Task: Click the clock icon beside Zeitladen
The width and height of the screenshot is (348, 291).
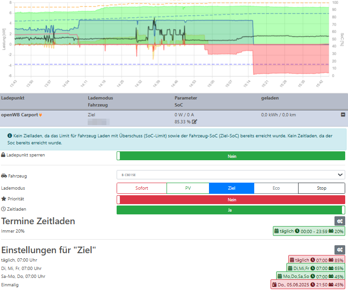Action: click(x=3, y=209)
